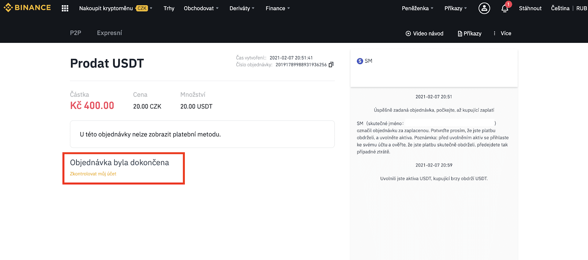This screenshot has height=260, width=588.
Task: Expand the Finance menu
Action: pyautogui.click(x=278, y=8)
